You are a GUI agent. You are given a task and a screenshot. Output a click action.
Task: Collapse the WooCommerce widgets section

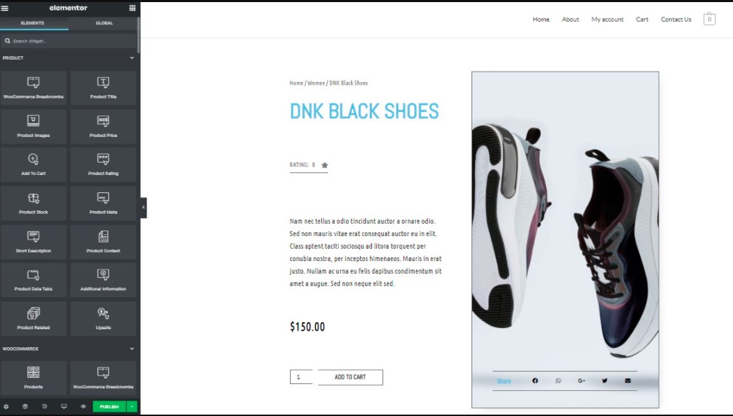(132, 349)
